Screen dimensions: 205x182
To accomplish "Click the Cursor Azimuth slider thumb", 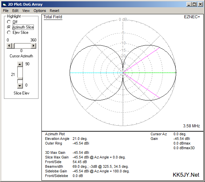I will pyautogui.click(x=13, y=46).
